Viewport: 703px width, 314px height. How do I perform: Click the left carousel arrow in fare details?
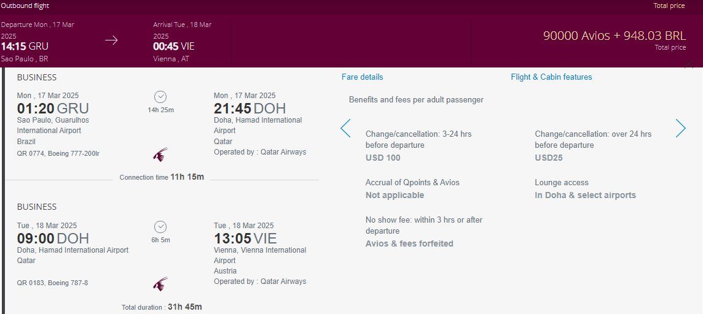pos(345,128)
